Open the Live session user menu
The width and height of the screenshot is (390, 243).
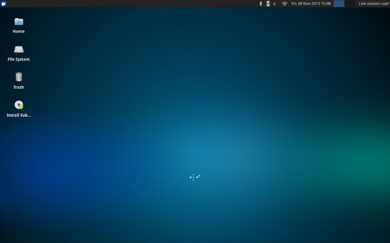click(x=373, y=4)
